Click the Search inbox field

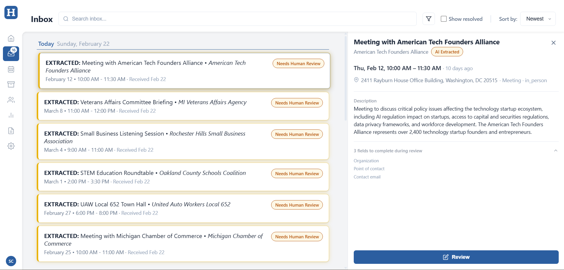pos(237,19)
